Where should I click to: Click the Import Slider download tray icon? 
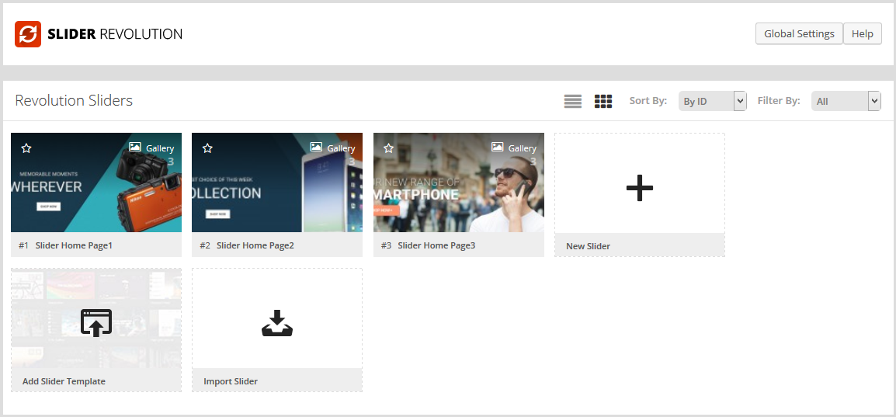click(277, 323)
